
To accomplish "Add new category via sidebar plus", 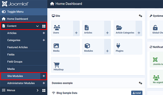I will pos(44,40).
